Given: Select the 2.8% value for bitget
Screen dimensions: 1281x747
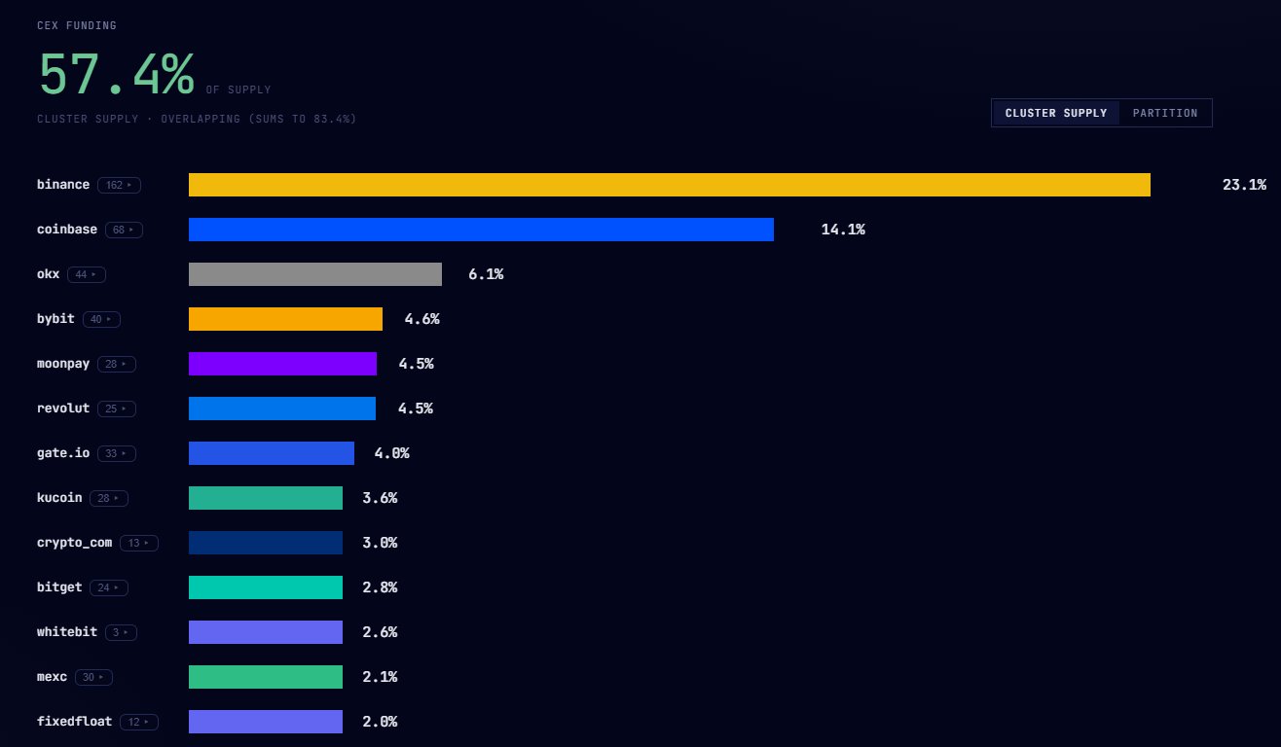Looking at the screenshot, I should point(380,587).
